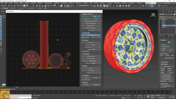Viewport: 176px width, 99px height.
Task: Click the Init Circle flattening button
Action: click(x=86, y=85)
